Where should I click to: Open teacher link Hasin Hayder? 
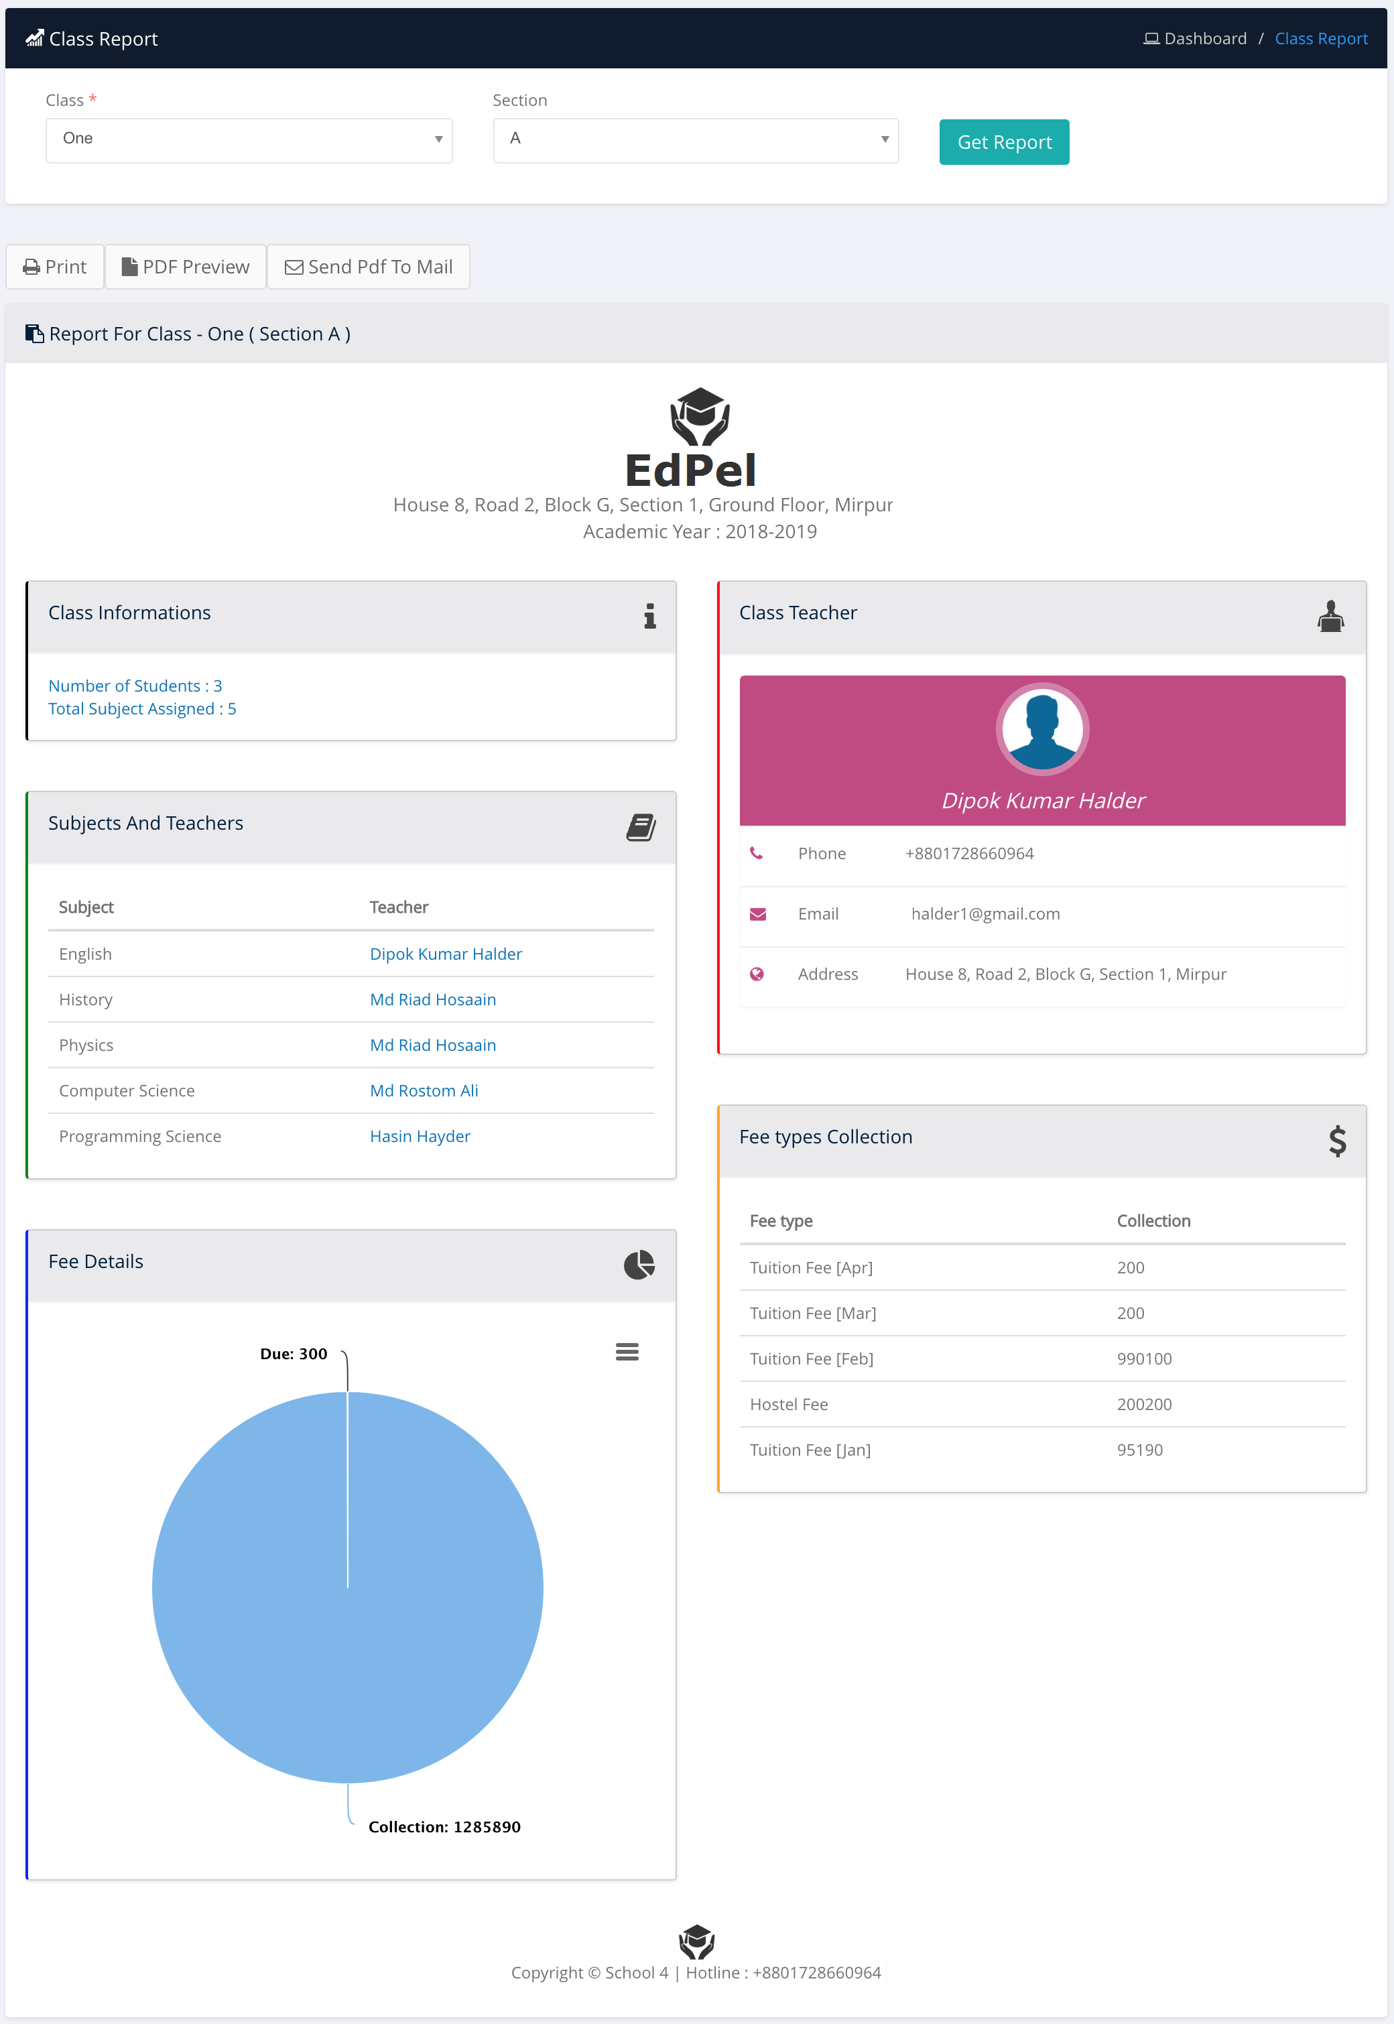(x=420, y=1135)
